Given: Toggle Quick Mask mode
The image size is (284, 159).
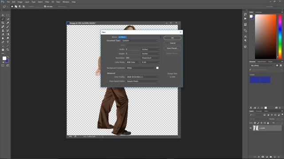Looking at the screenshot, I should pos(3,66).
